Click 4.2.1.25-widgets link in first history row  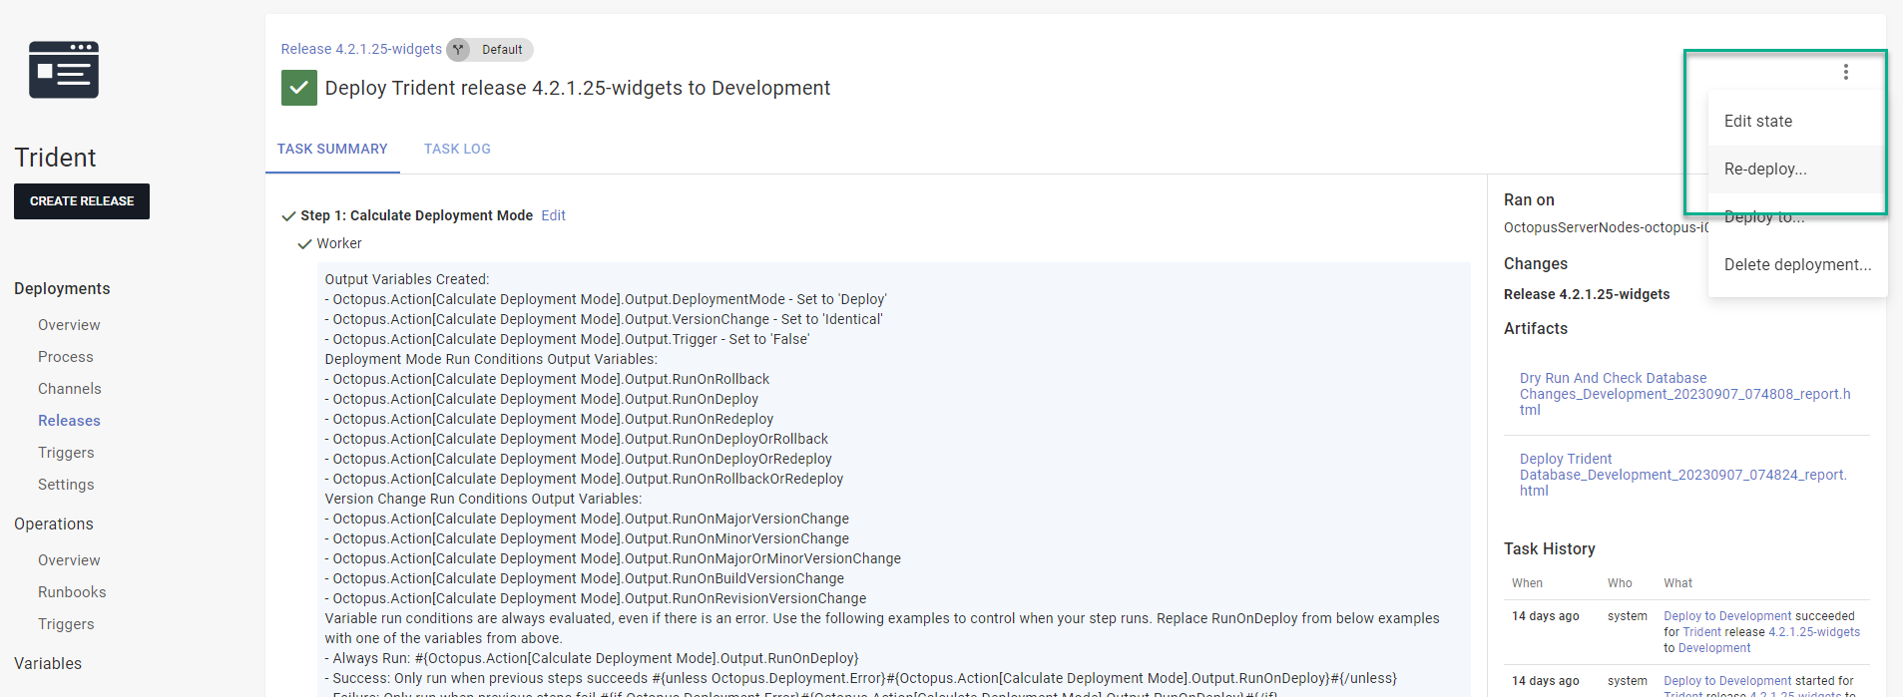tap(1814, 632)
